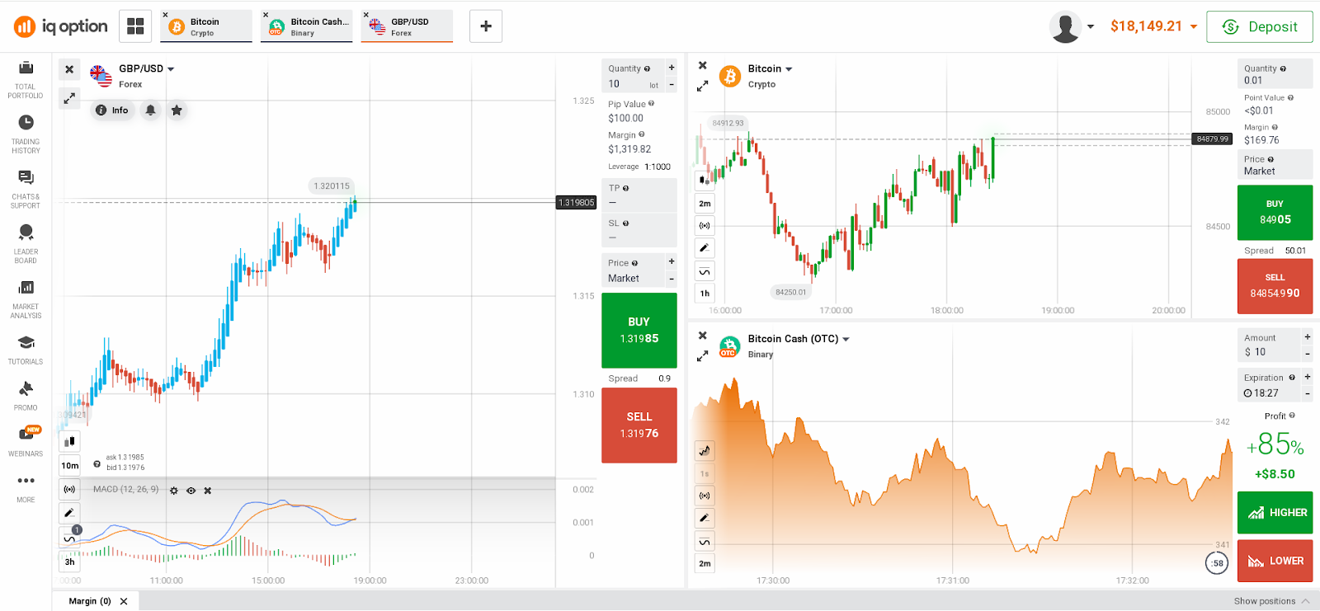This screenshot has width=1320, height=611.
Task: Open the user profile dropdown arrow
Action: [x=1091, y=26]
